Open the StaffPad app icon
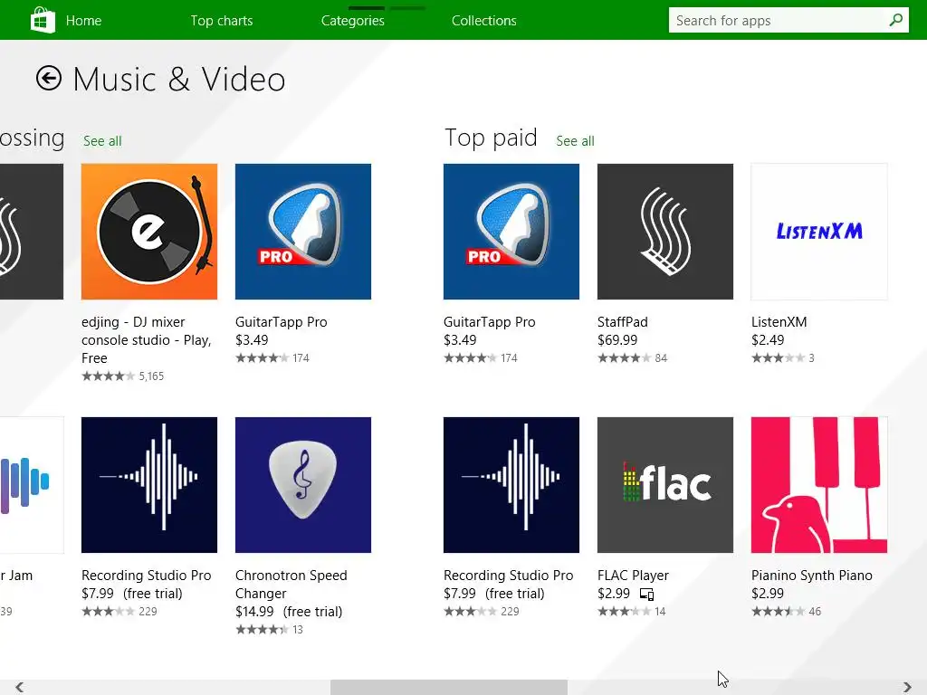927x695 pixels. click(x=665, y=232)
